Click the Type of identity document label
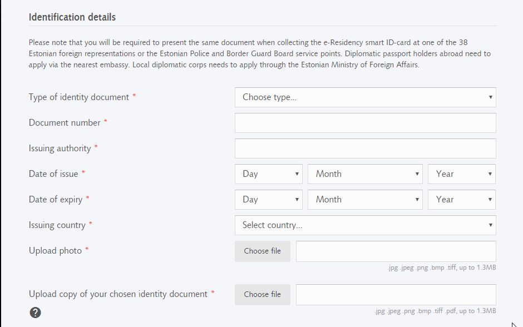Screen dimensions: 523x327 [x=78, y=97]
